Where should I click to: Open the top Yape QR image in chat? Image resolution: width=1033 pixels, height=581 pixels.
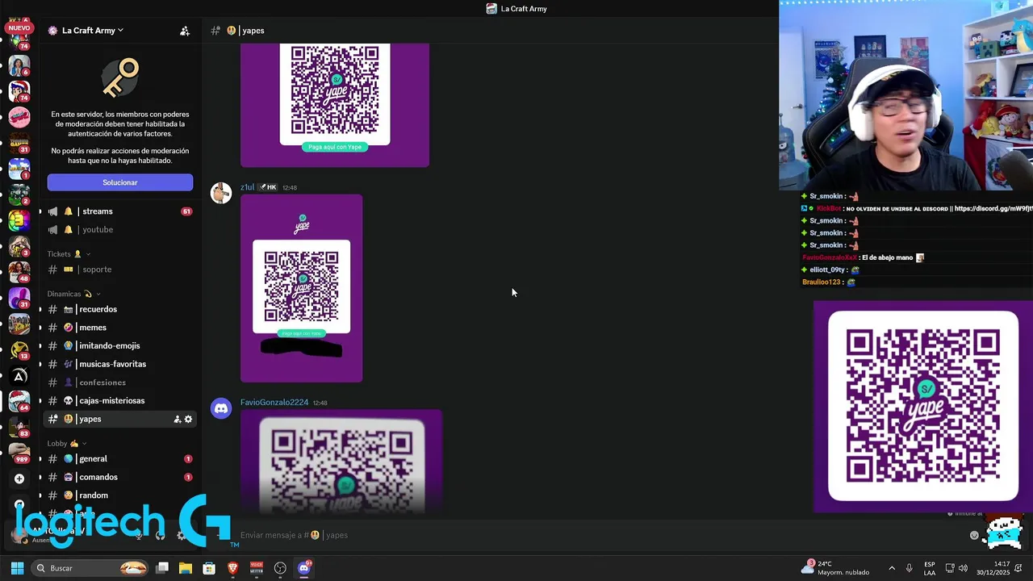(x=335, y=105)
